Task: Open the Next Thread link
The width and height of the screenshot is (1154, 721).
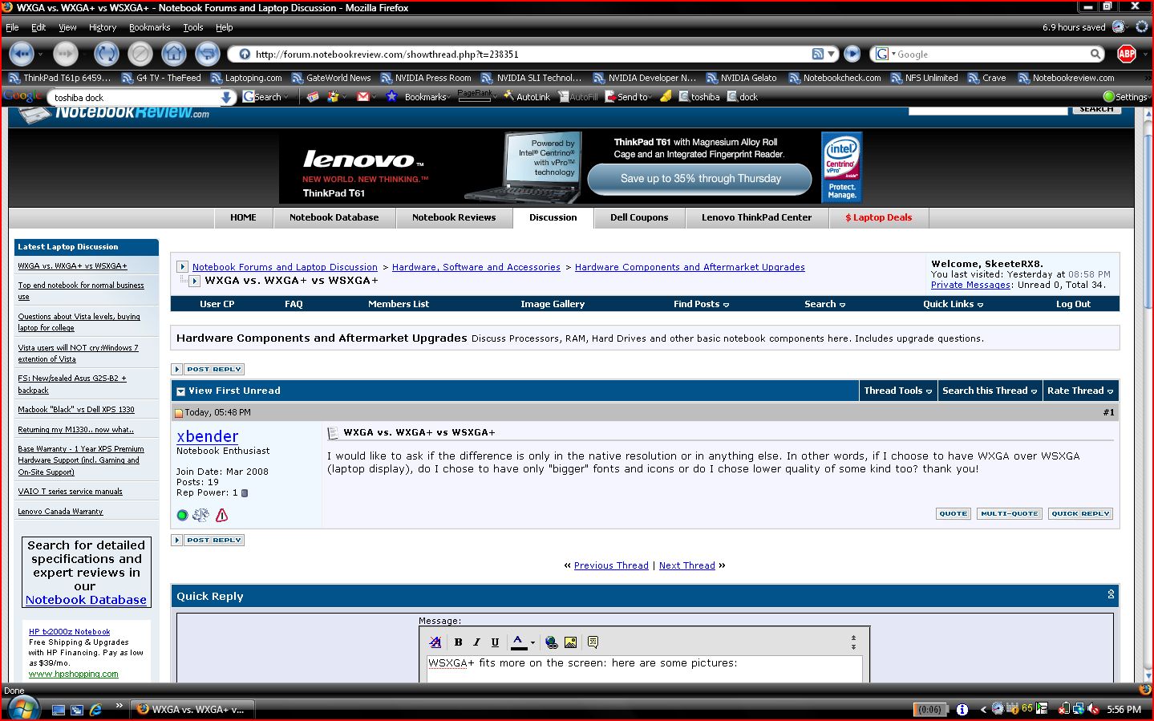Action: coord(687,565)
